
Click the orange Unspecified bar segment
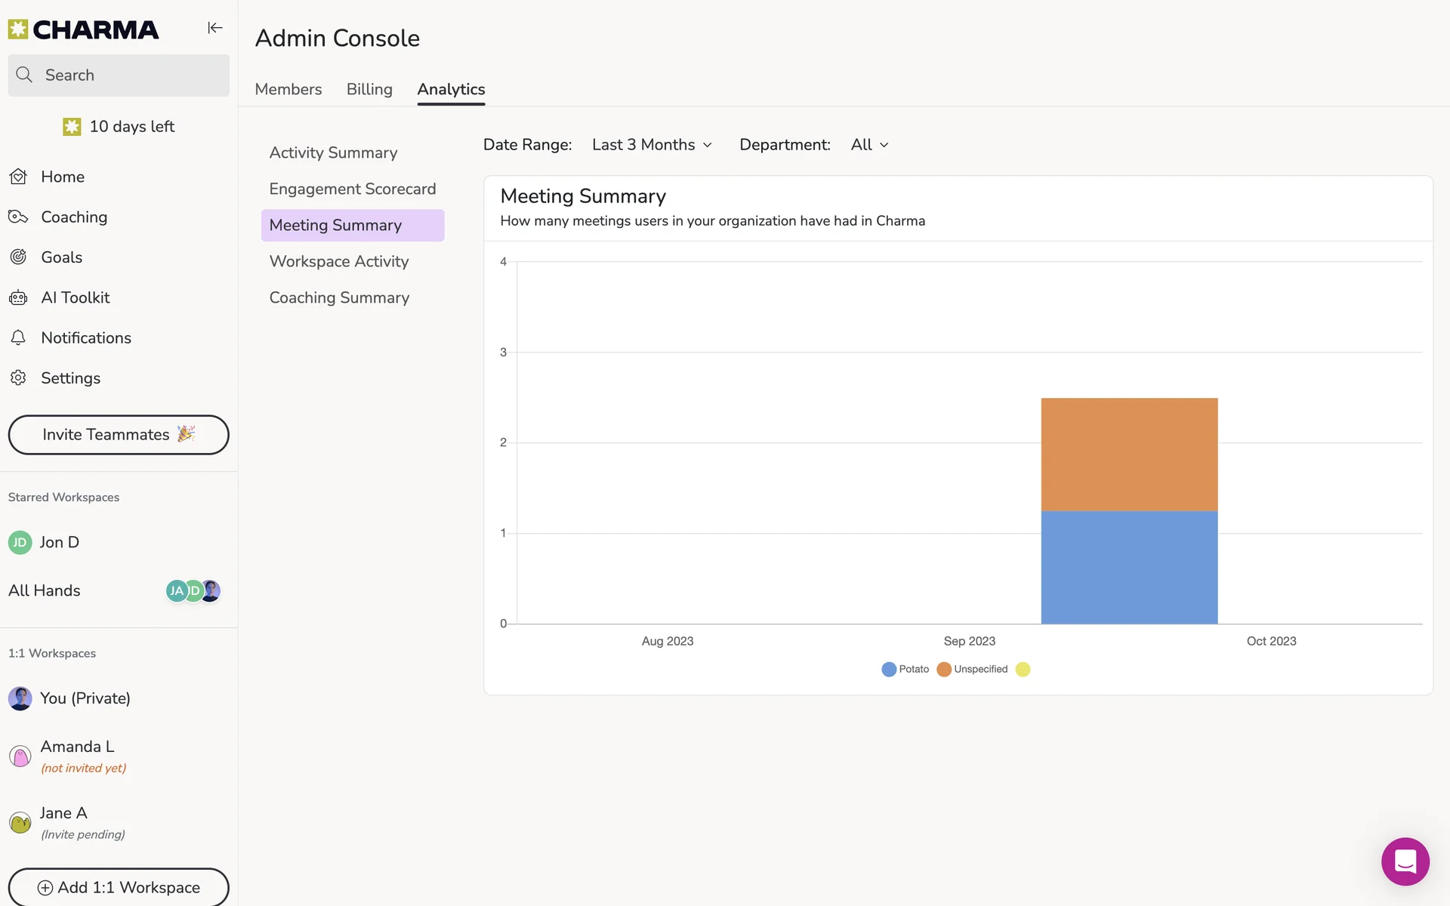coord(1129,454)
